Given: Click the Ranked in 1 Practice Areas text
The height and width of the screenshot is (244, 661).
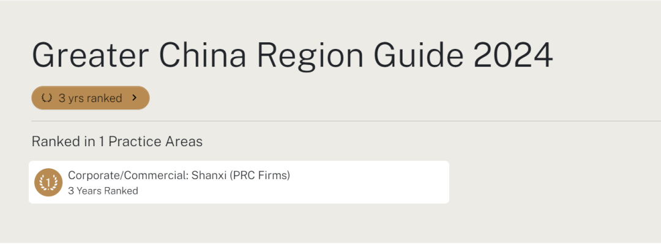Looking at the screenshot, I should (x=117, y=142).
